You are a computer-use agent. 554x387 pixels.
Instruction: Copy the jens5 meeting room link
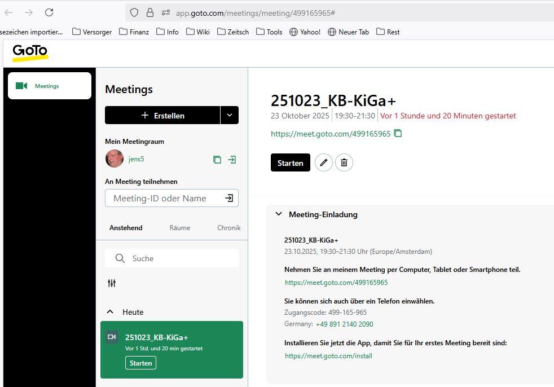tap(217, 160)
